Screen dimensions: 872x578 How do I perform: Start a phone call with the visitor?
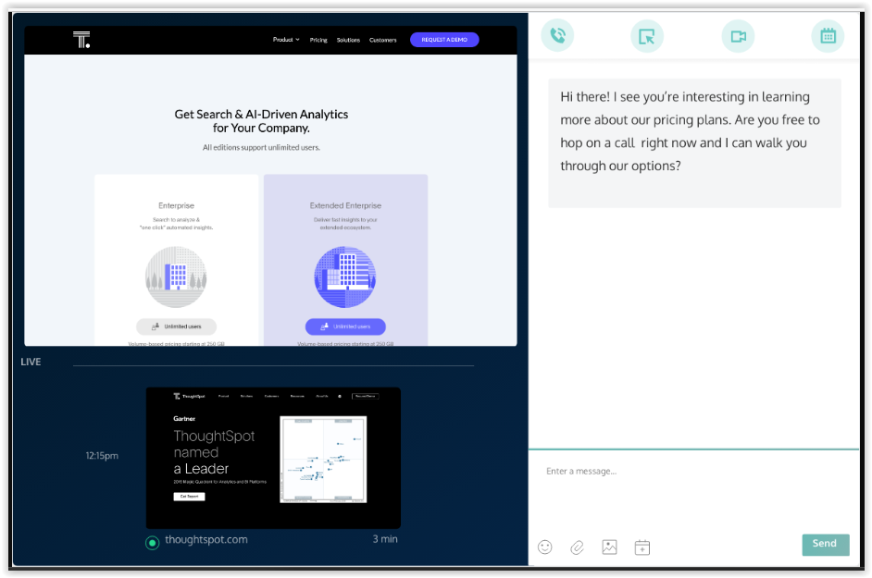click(557, 35)
